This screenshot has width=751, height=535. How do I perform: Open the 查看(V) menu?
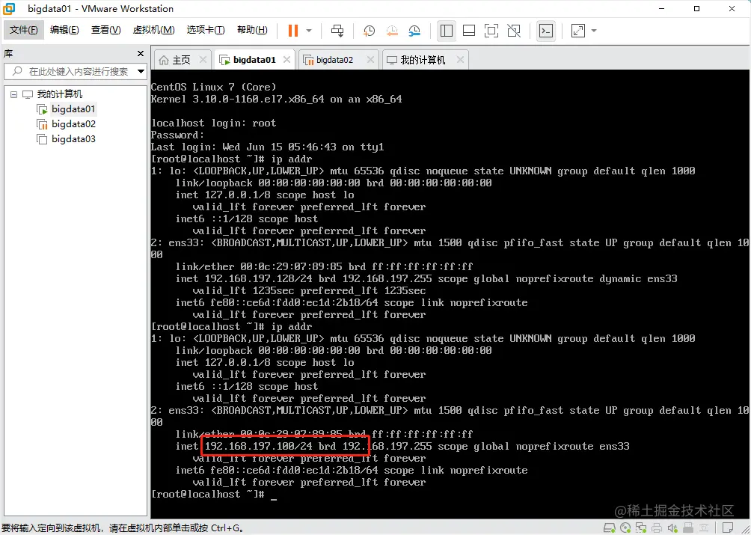pyautogui.click(x=106, y=30)
